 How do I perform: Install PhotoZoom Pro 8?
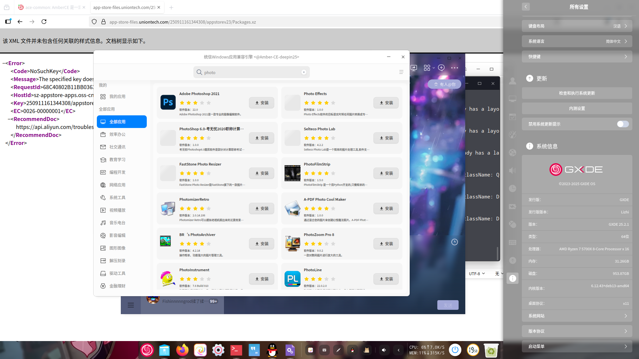coord(386,244)
